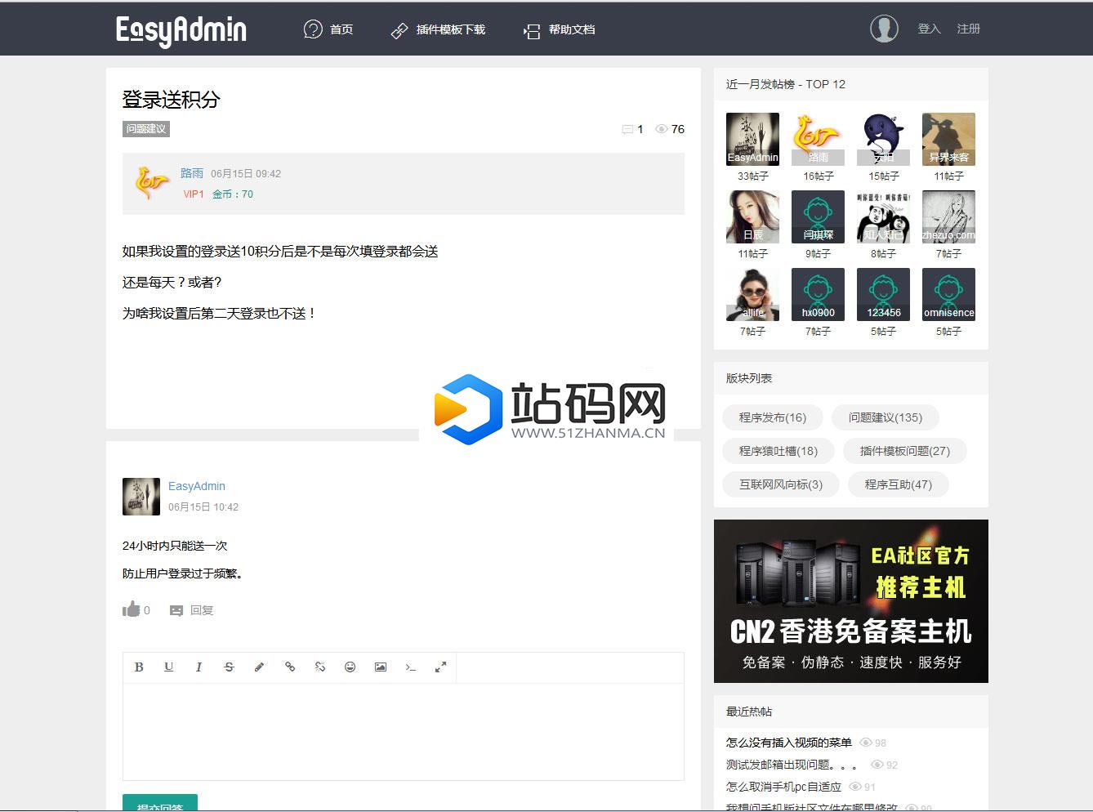Screen dimensions: 1093x812
Task: Open 异界来客's avatar in TOP 12
Action: point(948,139)
